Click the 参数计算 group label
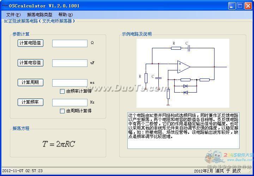 [21, 34]
